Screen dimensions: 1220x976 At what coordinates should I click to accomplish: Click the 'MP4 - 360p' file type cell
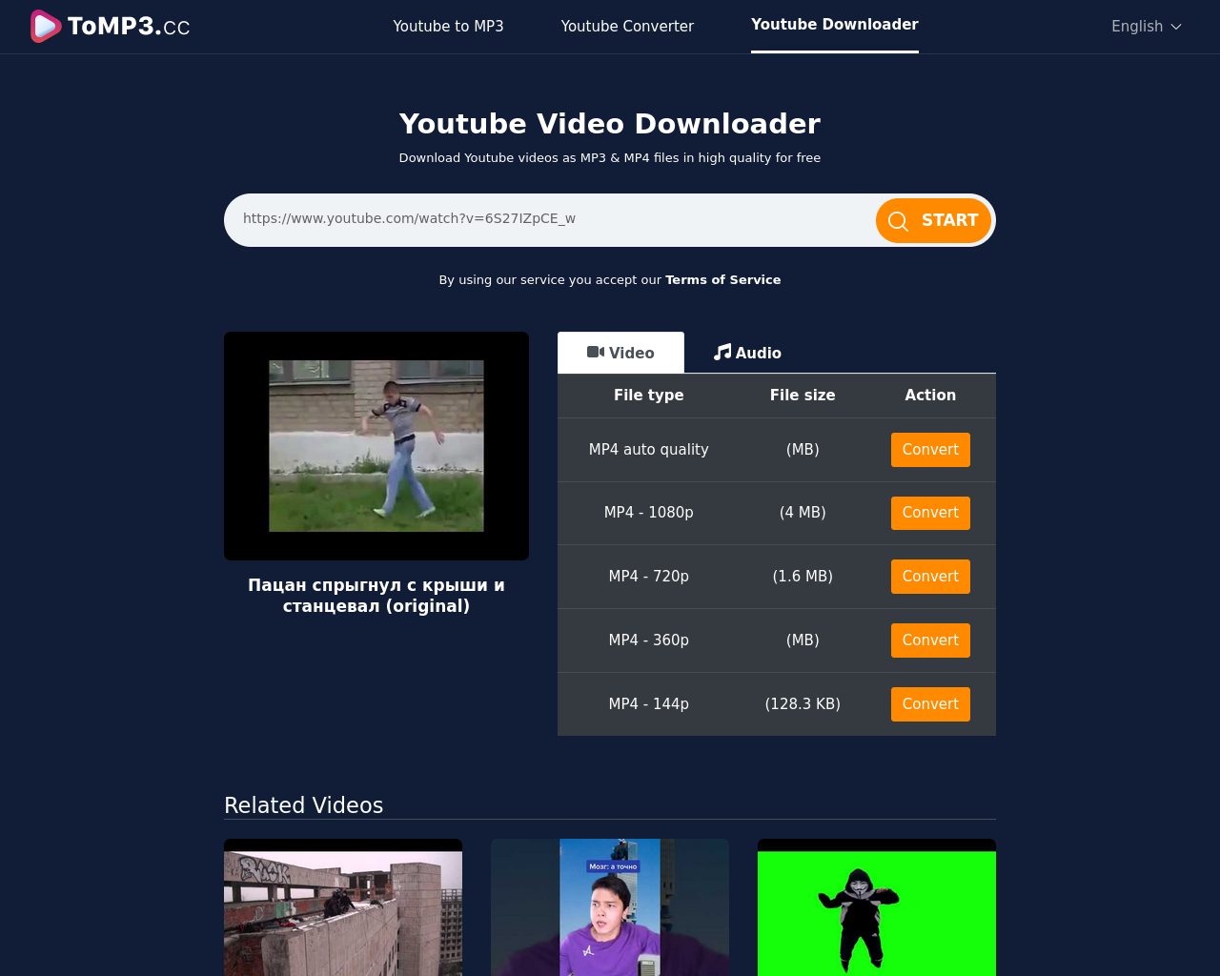tap(649, 640)
